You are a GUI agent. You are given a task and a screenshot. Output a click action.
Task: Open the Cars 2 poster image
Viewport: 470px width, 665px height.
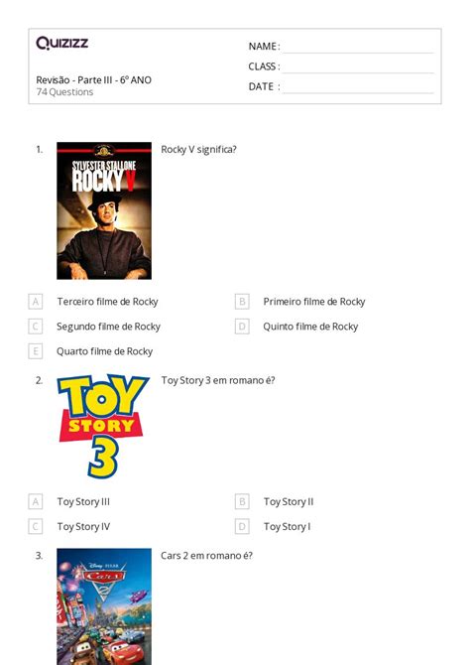104,606
